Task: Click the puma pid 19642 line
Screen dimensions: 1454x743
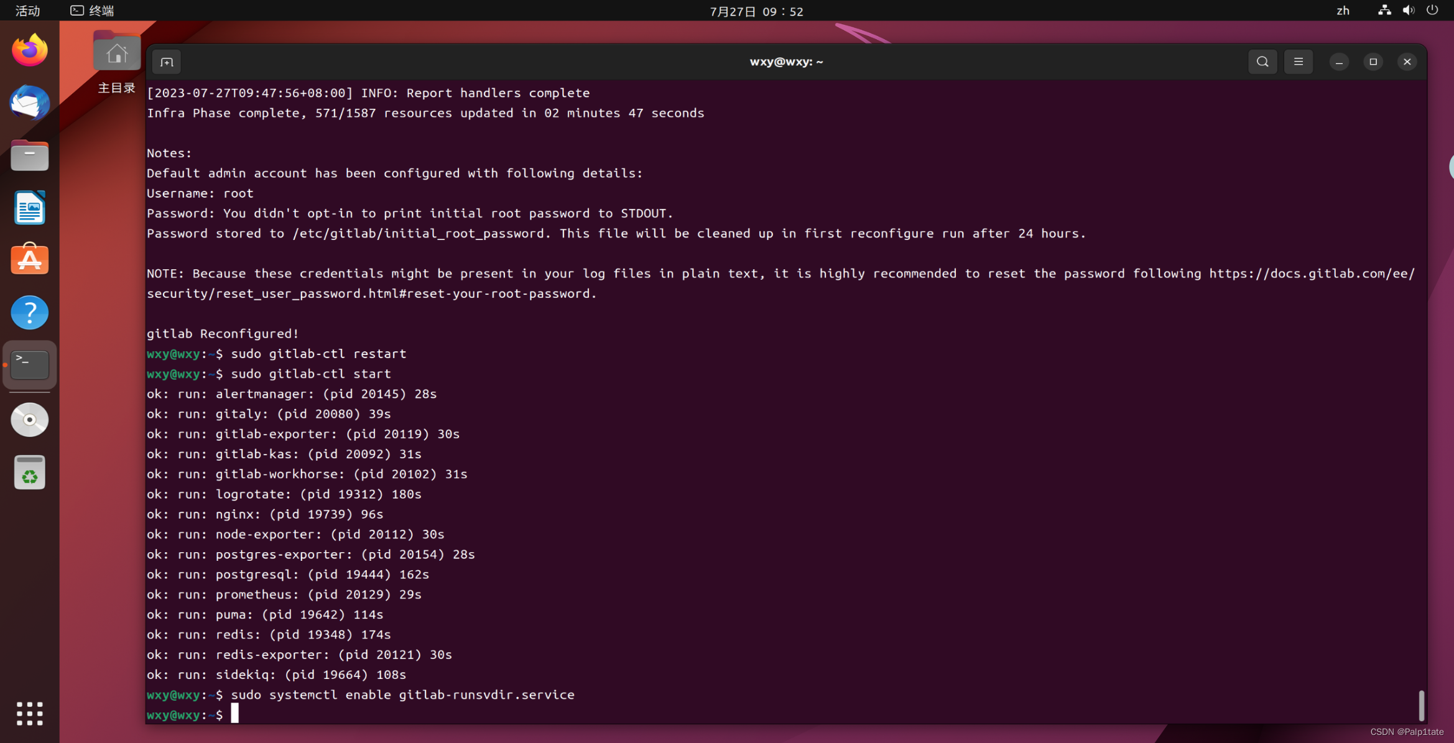Action: tap(265, 615)
